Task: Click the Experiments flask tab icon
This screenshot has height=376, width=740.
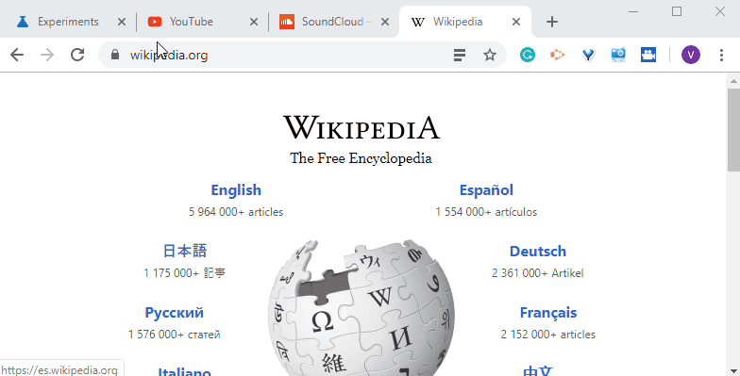Action: click(x=23, y=22)
